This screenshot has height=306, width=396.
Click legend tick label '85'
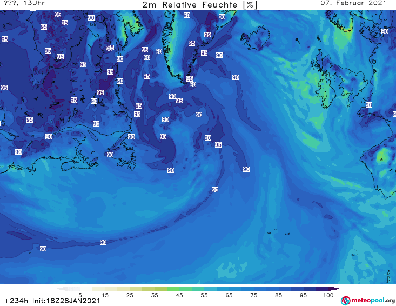point(278,295)
